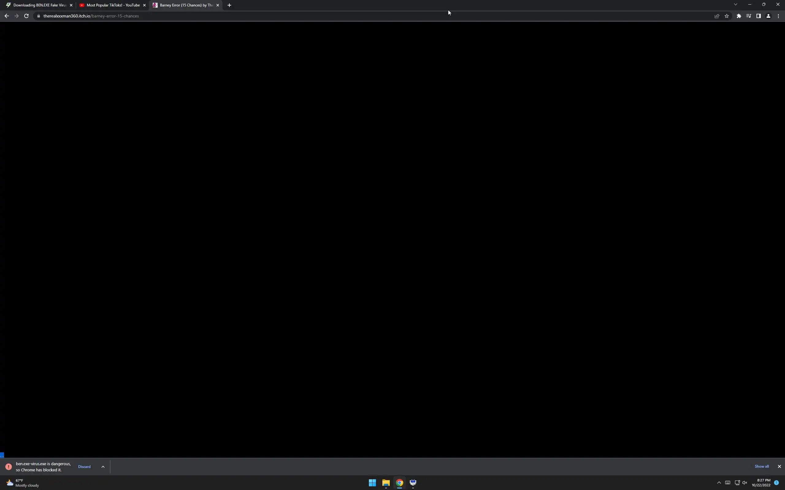Image resolution: width=785 pixels, height=490 pixels.
Task: Open Windows Start menu
Action: pyautogui.click(x=372, y=483)
